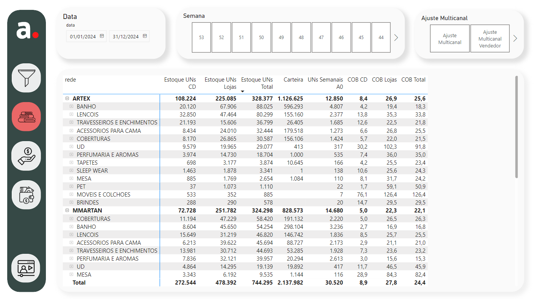The width and height of the screenshot is (534, 299).
Task: Expand ACESSORIOS PARA CAMA under ARTEX
Action: tap(71, 131)
